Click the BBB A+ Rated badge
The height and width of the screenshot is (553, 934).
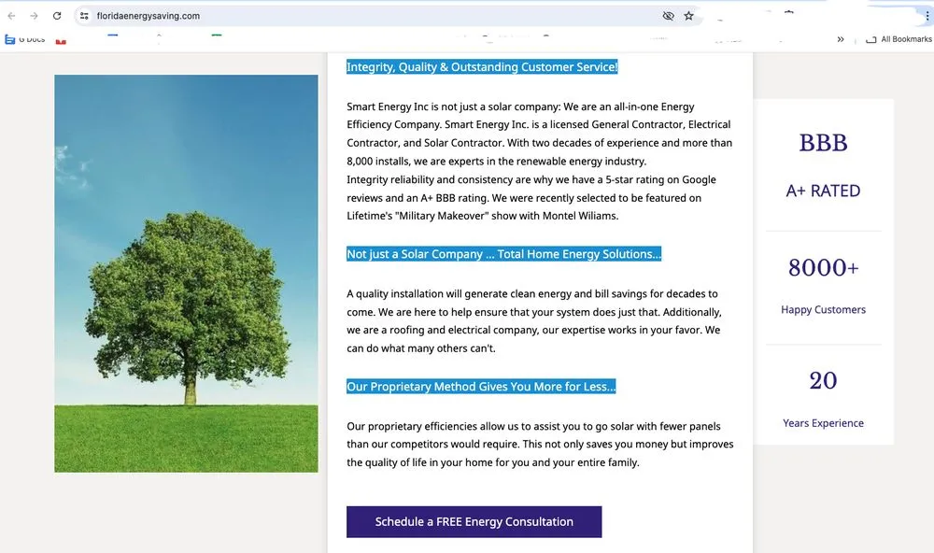[x=823, y=166]
